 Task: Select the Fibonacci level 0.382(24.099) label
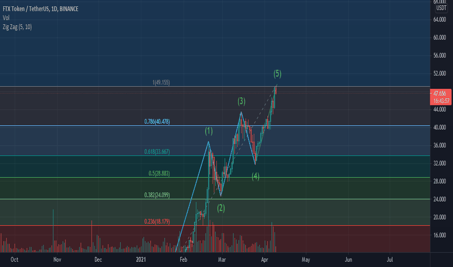point(157,195)
